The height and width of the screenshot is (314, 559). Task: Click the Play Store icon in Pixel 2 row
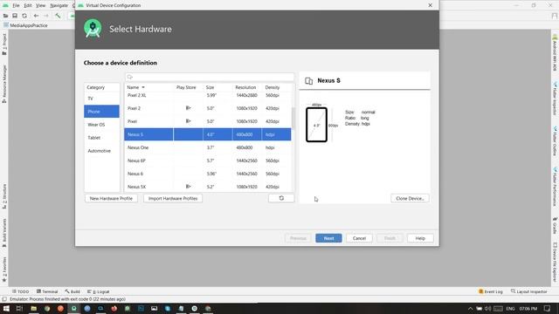(189, 108)
